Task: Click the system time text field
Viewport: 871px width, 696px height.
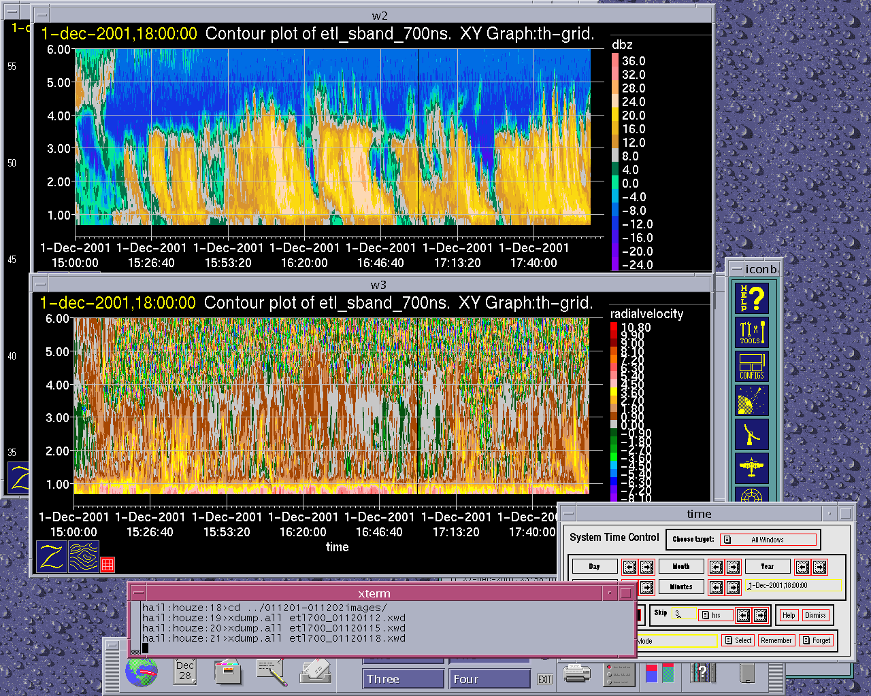Action: (x=793, y=585)
